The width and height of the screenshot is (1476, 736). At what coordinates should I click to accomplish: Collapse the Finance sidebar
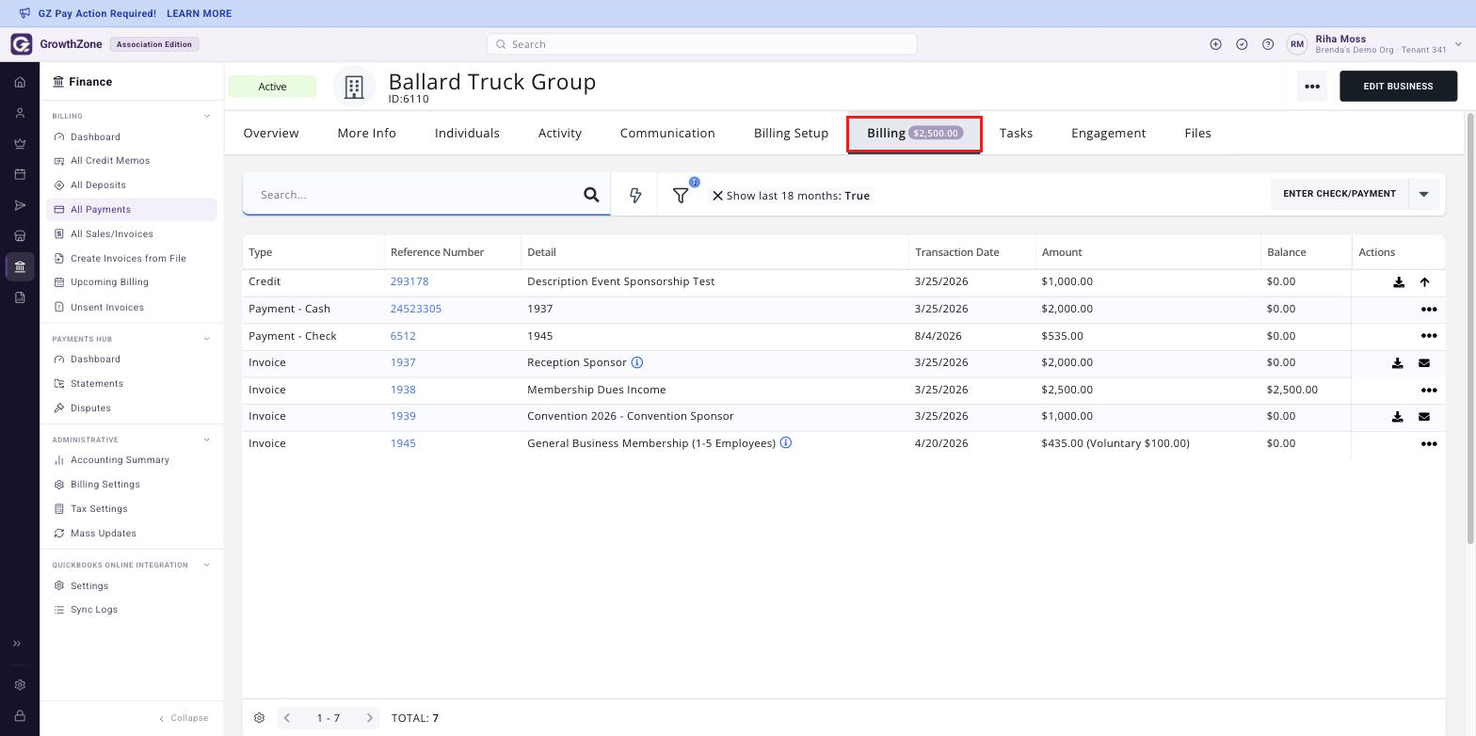184,718
